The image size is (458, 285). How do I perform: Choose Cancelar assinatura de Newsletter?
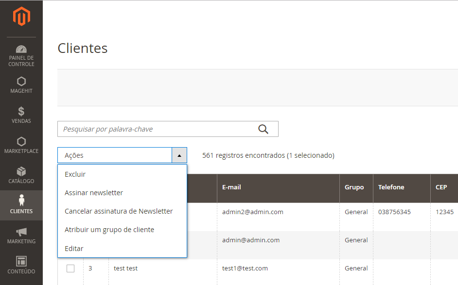click(x=122, y=211)
